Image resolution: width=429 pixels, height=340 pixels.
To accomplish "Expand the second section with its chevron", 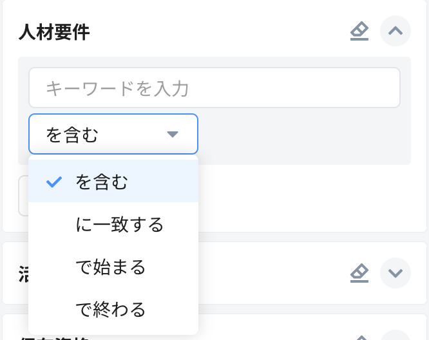I will pos(396,273).
